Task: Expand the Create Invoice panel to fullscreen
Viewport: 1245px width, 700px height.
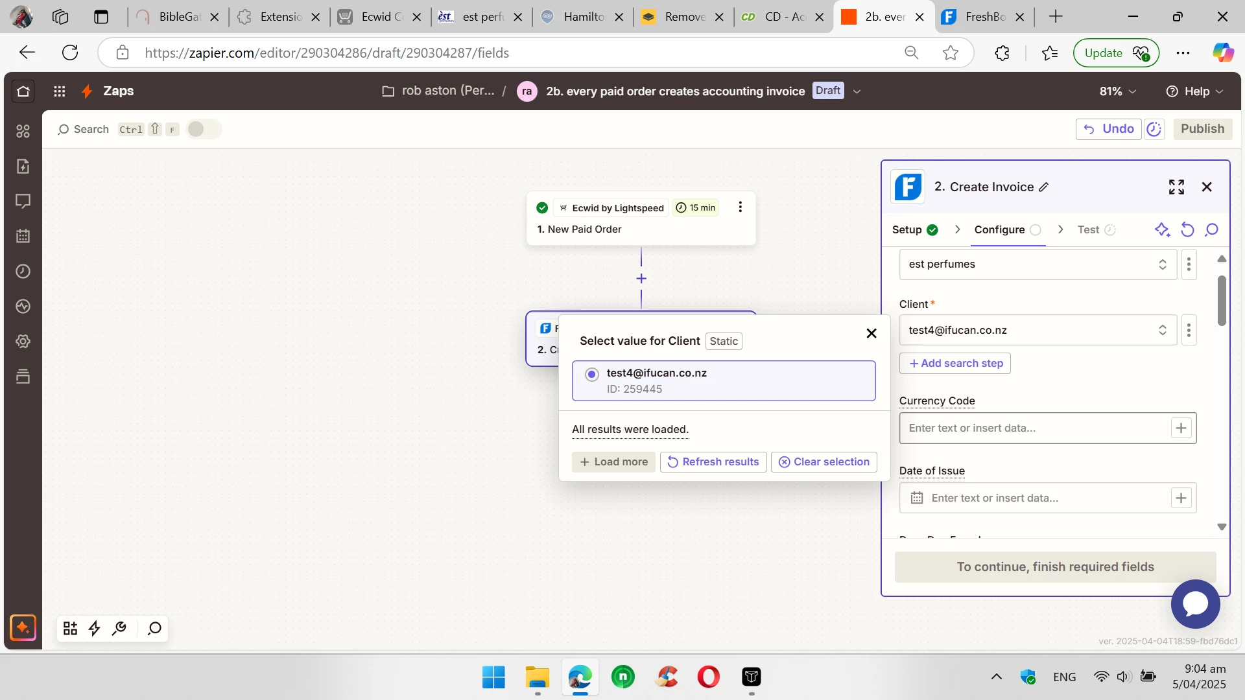Action: (1176, 187)
